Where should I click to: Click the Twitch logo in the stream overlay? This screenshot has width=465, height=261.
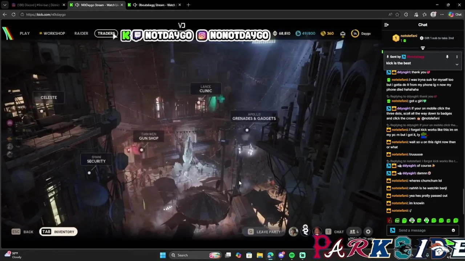coord(138,35)
